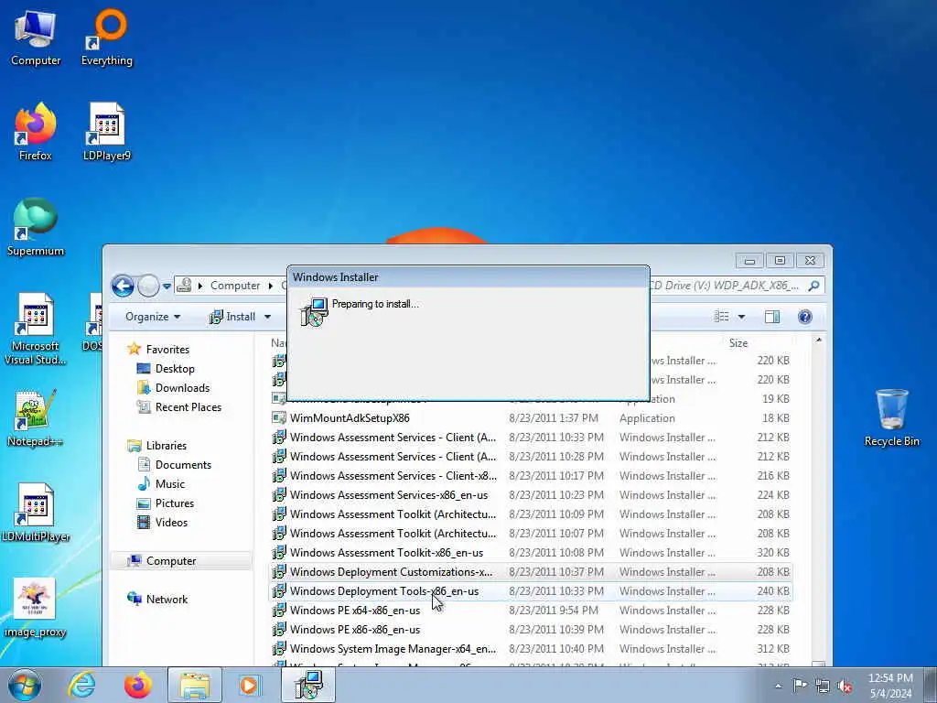The image size is (937, 703).
Task: Switch to Windows Explorer in taskbar
Action: point(195,685)
